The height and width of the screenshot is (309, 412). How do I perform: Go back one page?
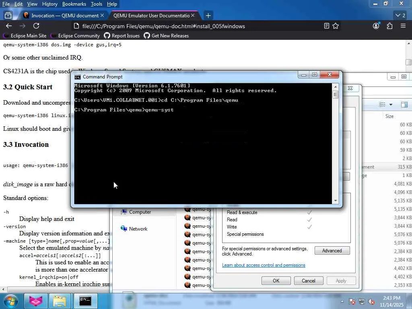pos(9,26)
